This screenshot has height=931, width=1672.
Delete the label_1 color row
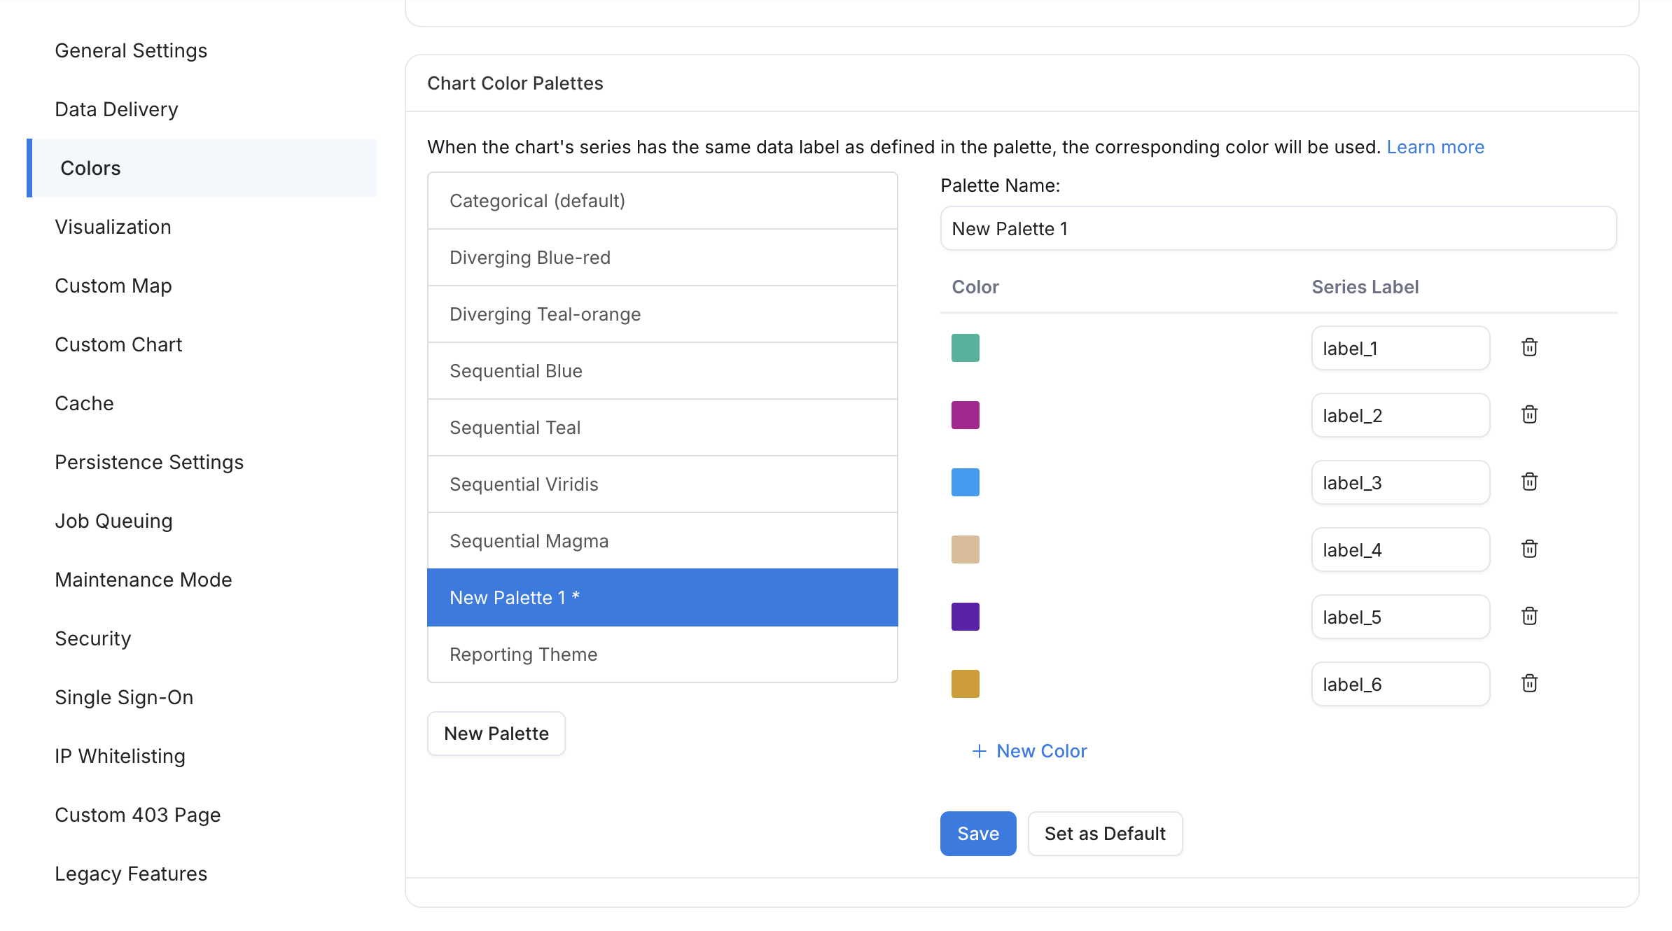[x=1530, y=347]
